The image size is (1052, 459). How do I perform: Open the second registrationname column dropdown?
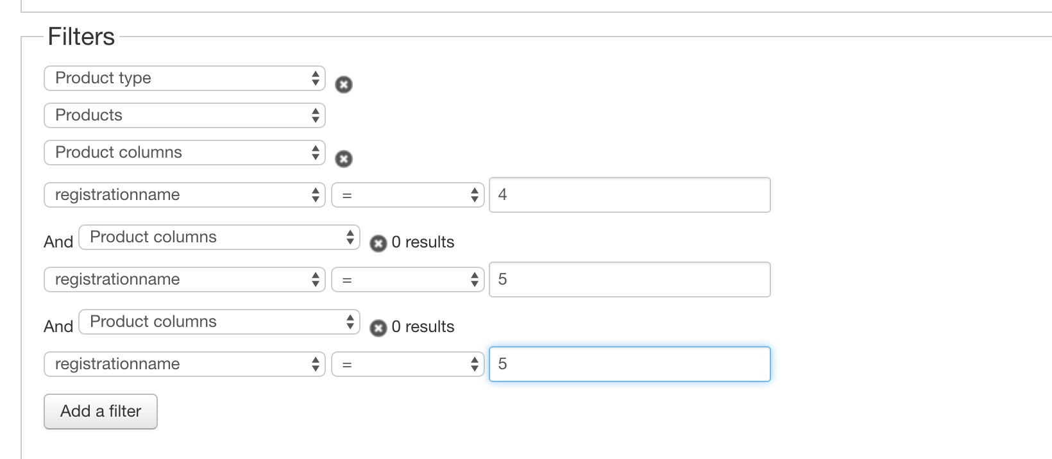click(184, 280)
